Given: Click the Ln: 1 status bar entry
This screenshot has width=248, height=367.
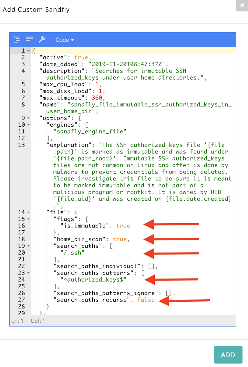Looking at the screenshot, I should pos(17,321).
